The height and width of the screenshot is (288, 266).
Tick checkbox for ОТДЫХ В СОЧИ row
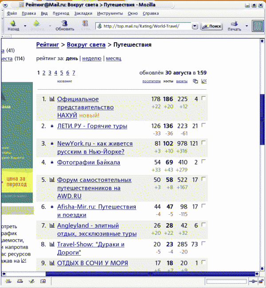pyautogui.click(x=203, y=262)
